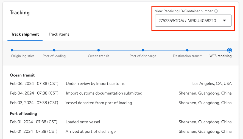This screenshot has height=139, width=243.
Task: Click the Port of discharge progress dot
Action: pyautogui.click(x=143, y=50)
